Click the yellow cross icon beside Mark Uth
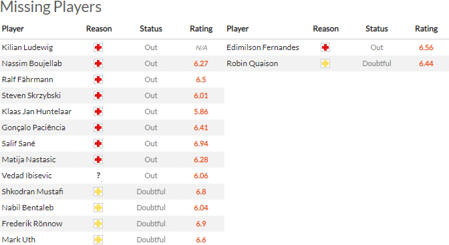 coord(98,240)
